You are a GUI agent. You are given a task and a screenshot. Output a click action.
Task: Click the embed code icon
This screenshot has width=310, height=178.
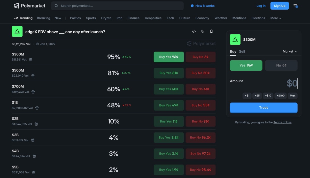tap(194, 31)
